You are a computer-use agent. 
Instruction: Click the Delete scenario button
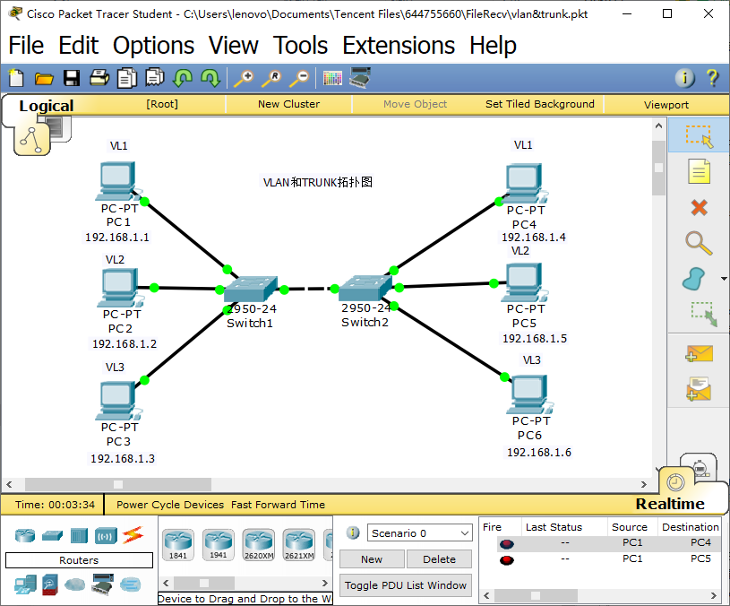coord(439,559)
